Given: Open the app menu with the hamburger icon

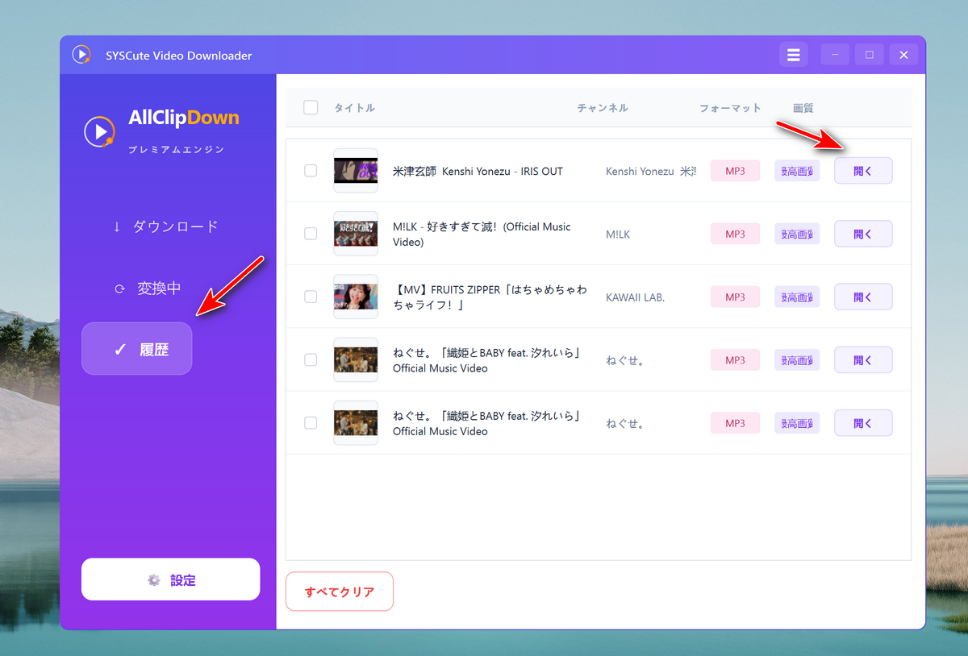Looking at the screenshot, I should coord(793,54).
